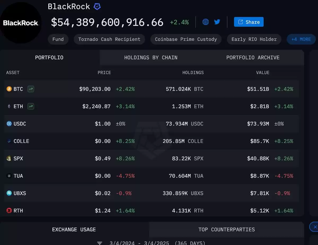Sort by the VALUE column header
Screen dimensions: 318x245
(263, 72)
